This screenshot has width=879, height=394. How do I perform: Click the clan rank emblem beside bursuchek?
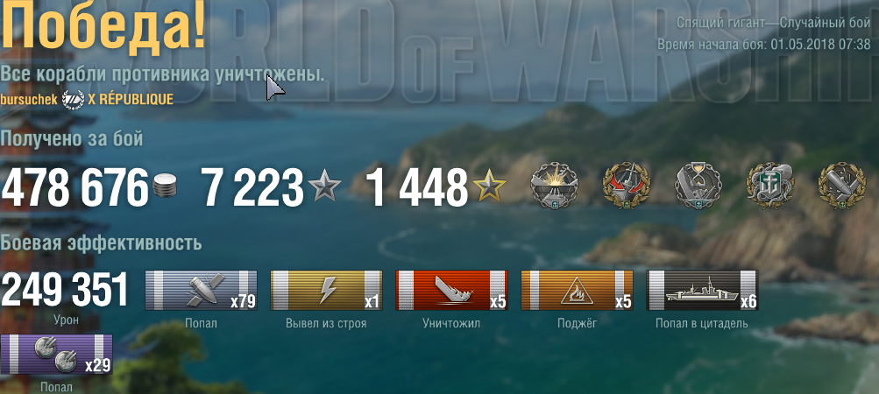73,99
